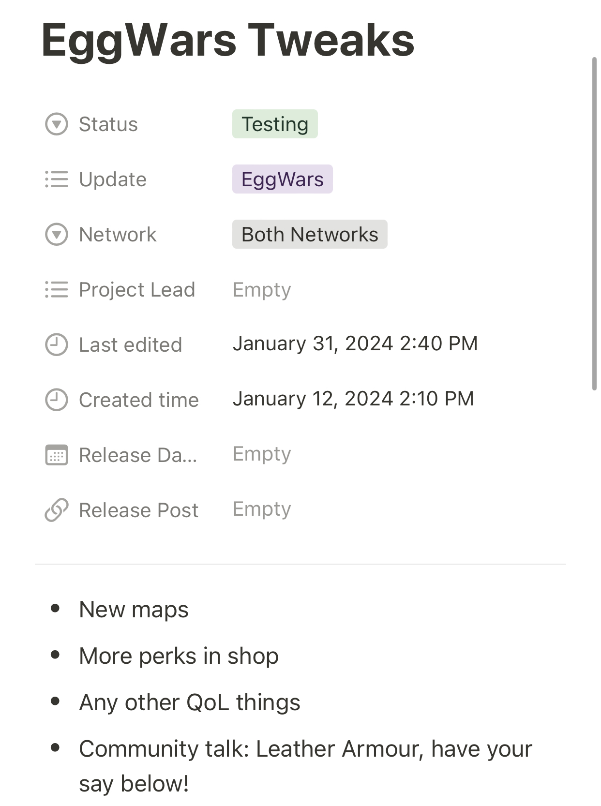601x806 pixels.
Task: Click the Project Lead list icon
Action: pos(57,290)
